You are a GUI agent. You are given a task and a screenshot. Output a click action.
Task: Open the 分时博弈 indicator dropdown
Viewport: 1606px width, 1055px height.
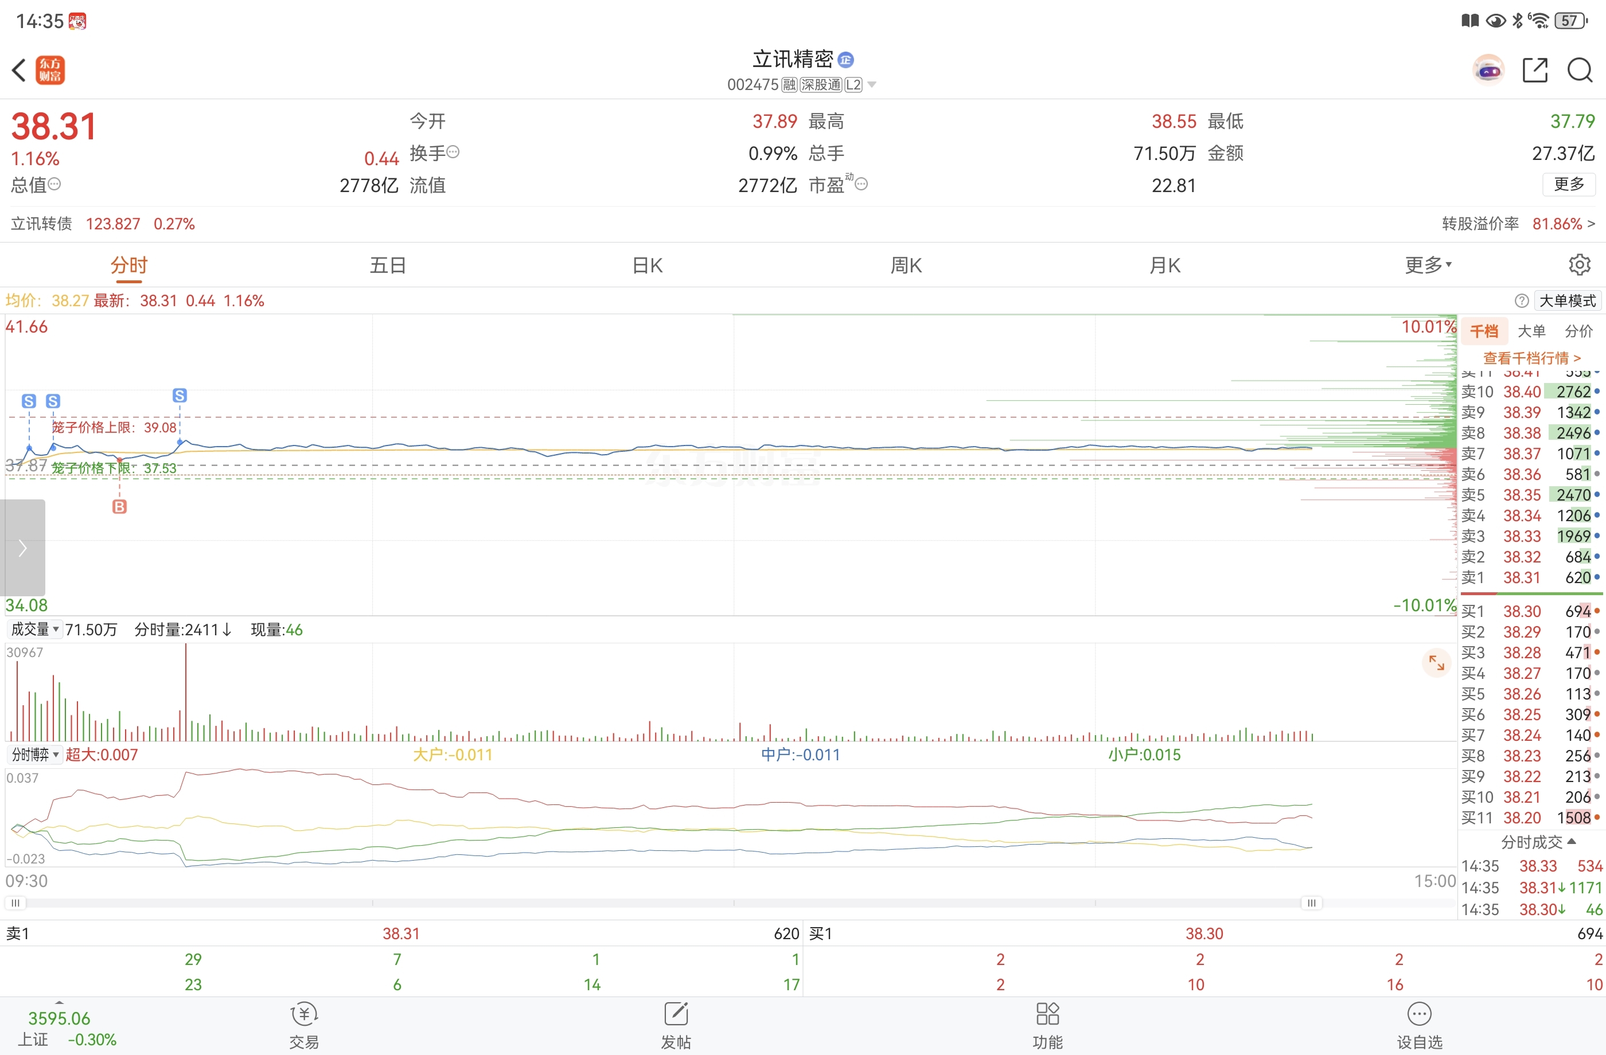[x=35, y=754]
